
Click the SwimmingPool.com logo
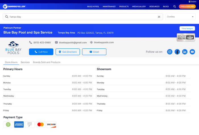(x=14, y=7)
